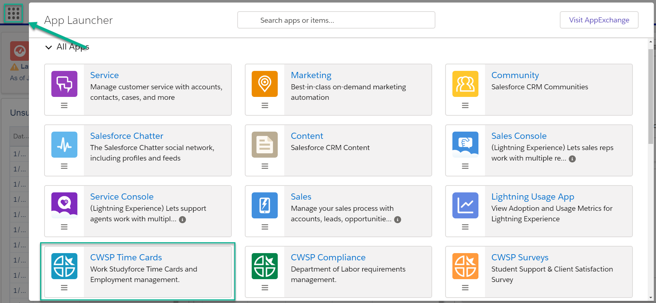Click the drag handle under Community icon
Viewport: 656px width, 303px height.
pos(465,106)
